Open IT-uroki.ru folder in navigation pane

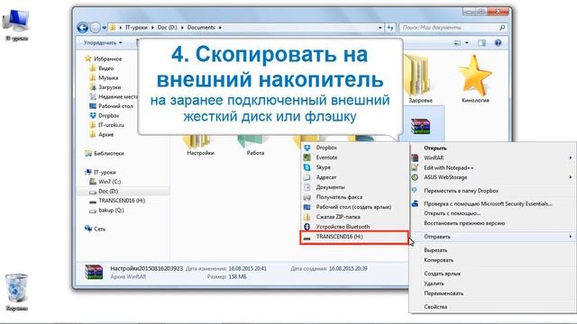(107, 125)
